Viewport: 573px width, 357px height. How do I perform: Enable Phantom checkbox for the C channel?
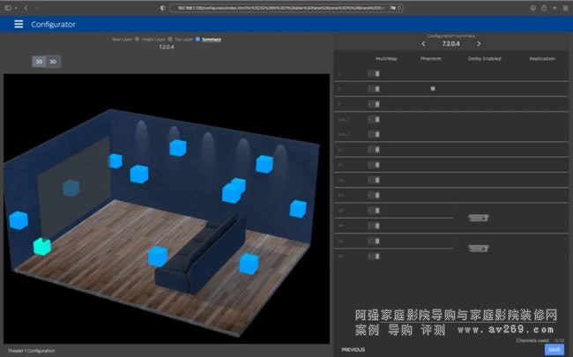(x=432, y=89)
